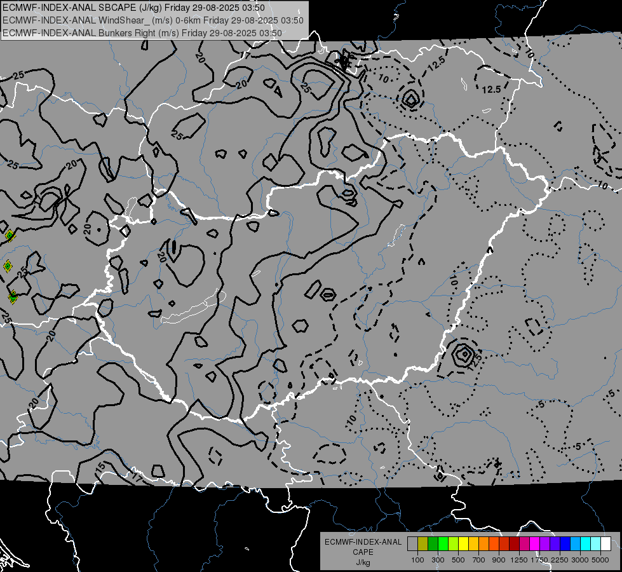This screenshot has width=622, height=572.
Task: Click the ECMWF-INDEX-ANAL legend title text
Action: pos(363,542)
